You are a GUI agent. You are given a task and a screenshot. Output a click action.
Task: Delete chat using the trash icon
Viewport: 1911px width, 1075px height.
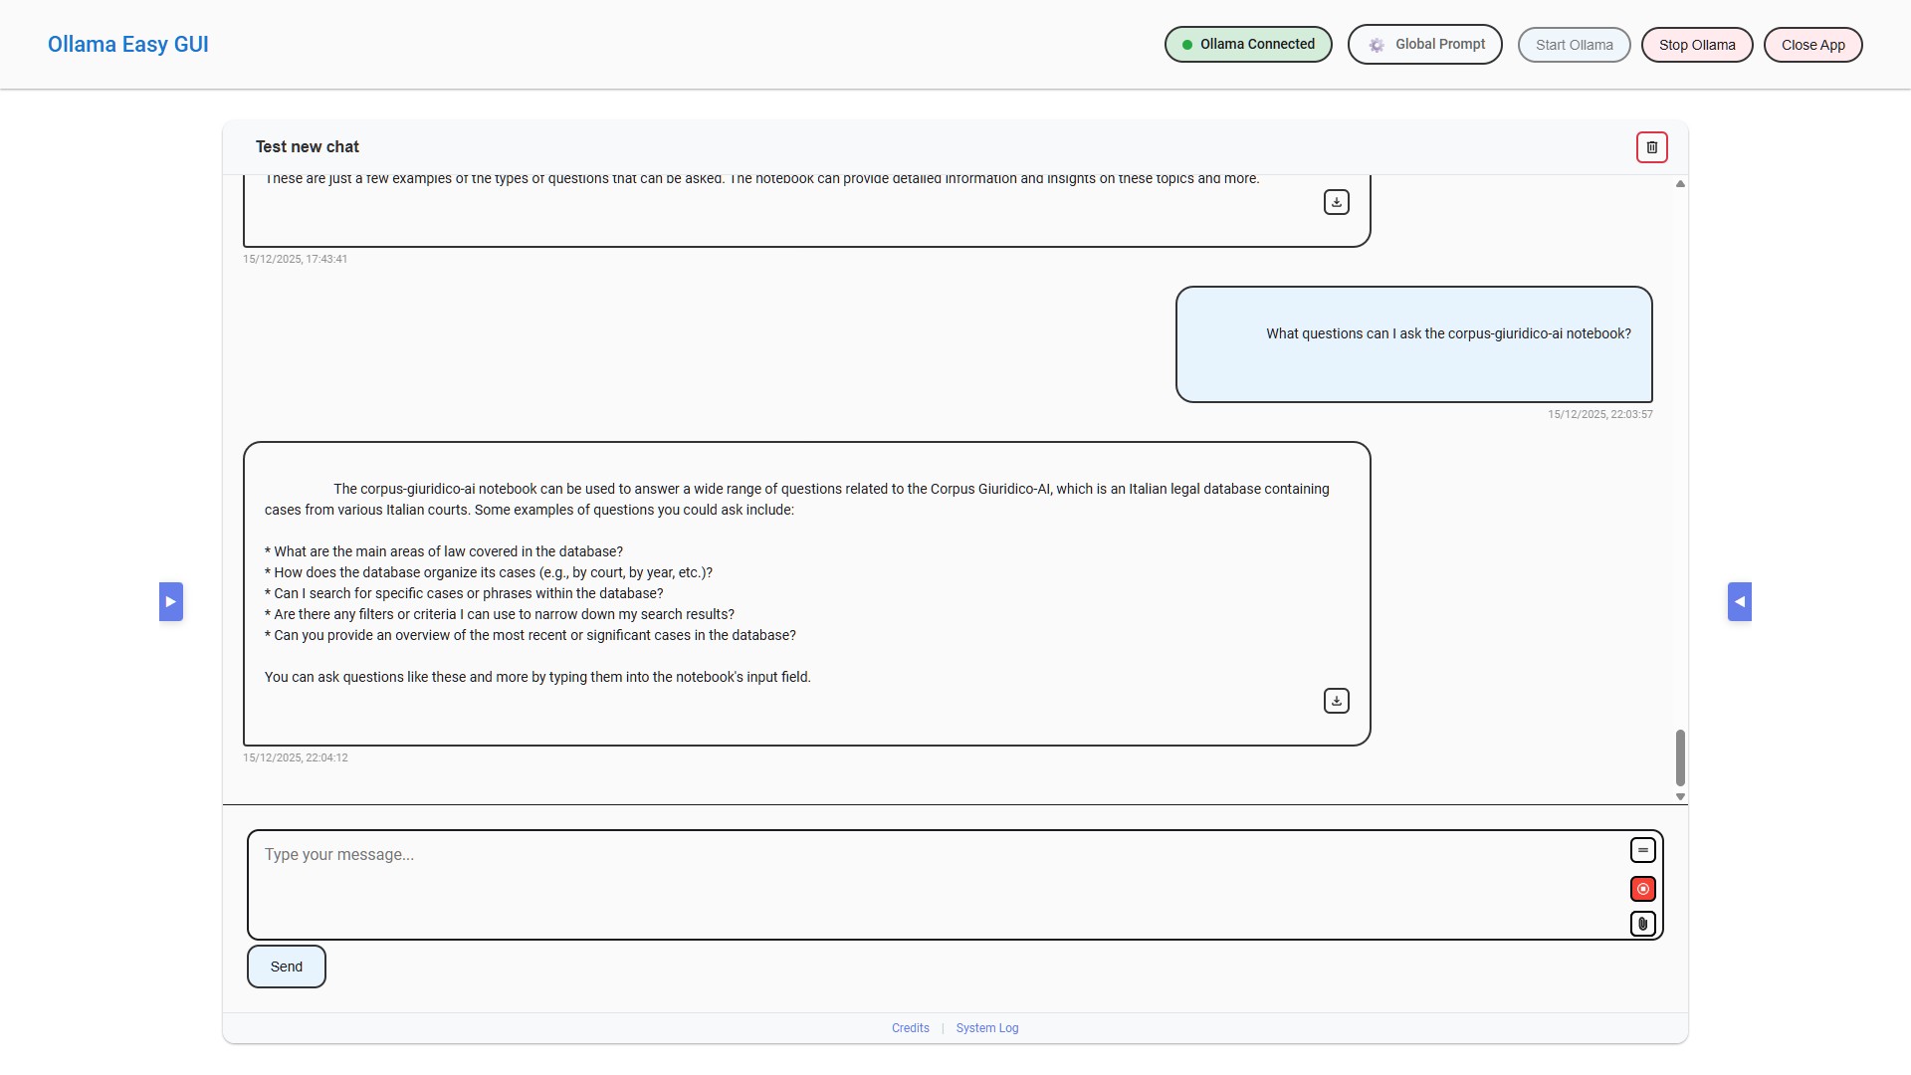[x=1651, y=147]
